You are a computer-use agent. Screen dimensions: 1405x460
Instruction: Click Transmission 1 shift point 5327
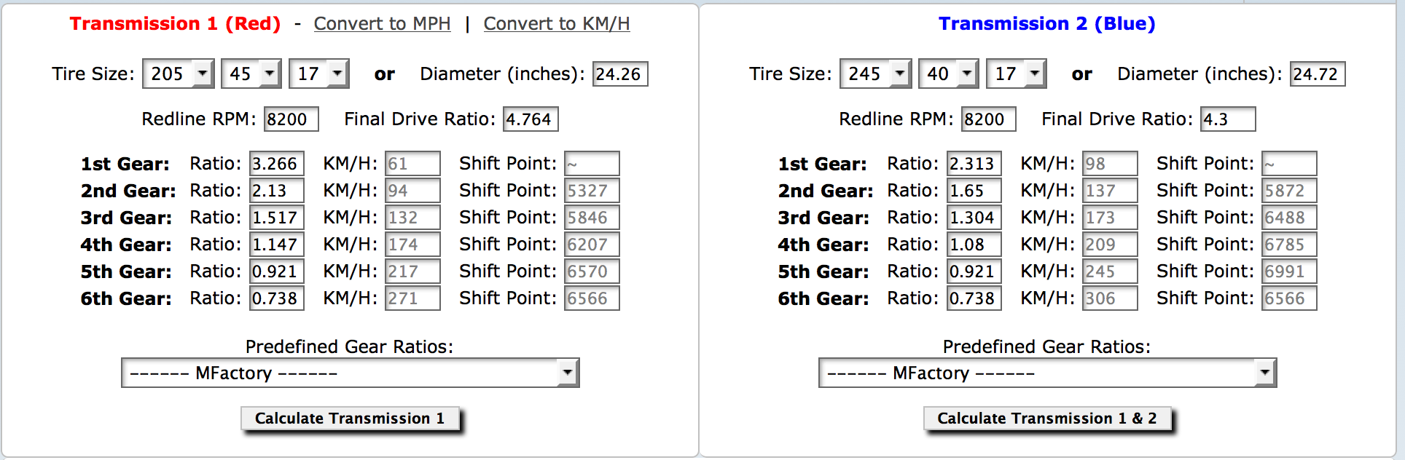(592, 191)
